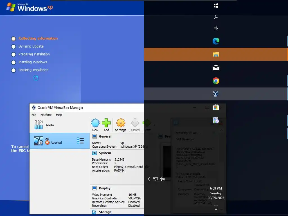Click the installer disc taskbar icon
288x216 pixels.
tap(216, 120)
